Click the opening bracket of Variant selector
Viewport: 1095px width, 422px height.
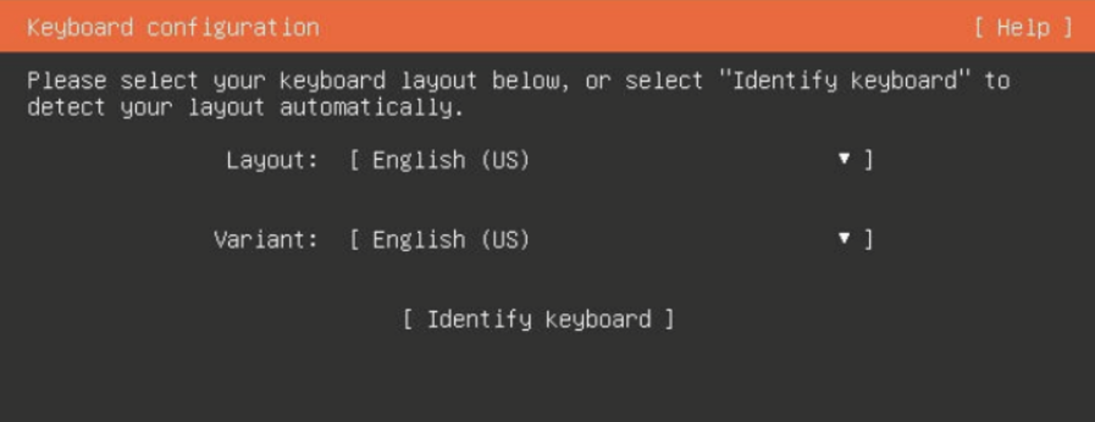(x=354, y=239)
